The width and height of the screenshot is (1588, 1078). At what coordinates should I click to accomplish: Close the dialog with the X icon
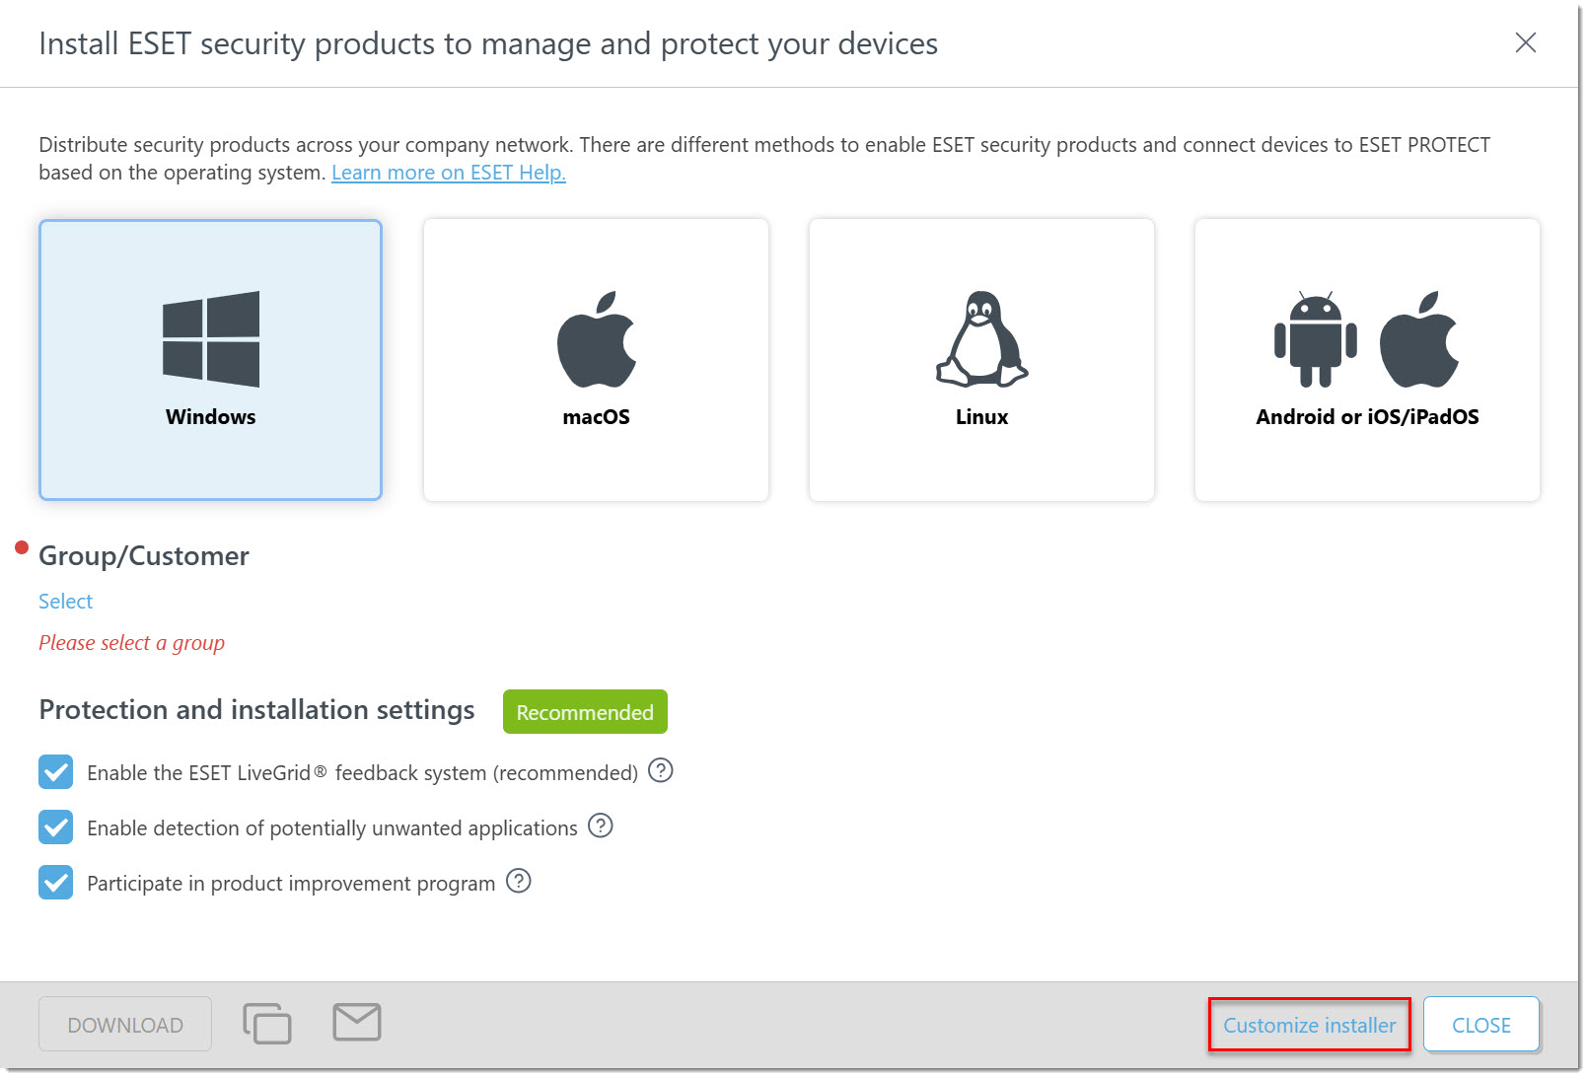click(x=1526, y=42)
